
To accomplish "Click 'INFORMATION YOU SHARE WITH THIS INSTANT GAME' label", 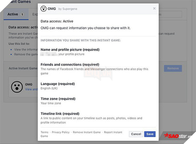I will [x=81, y=40].
